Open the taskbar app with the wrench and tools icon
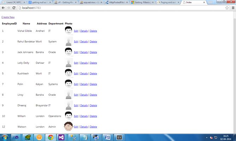 73,137
